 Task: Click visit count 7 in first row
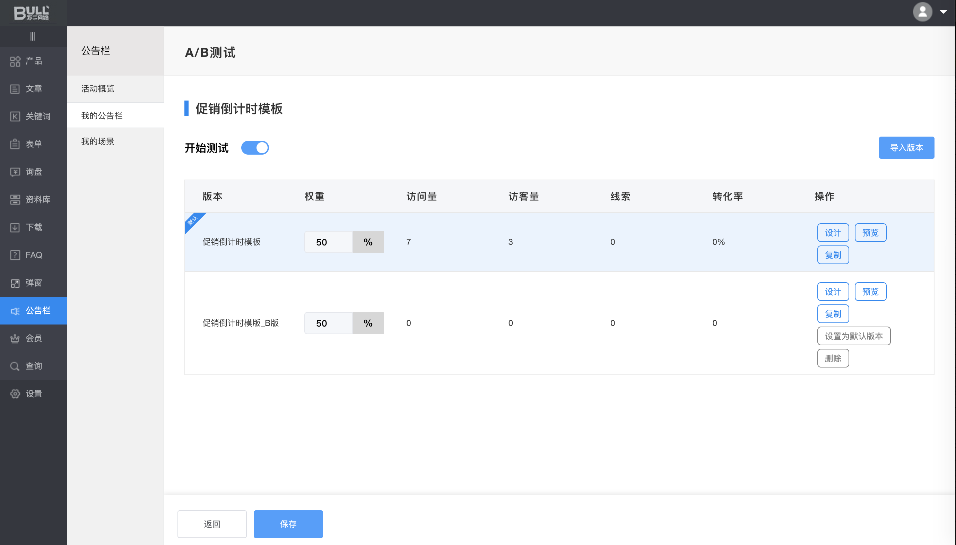[409, 242]
